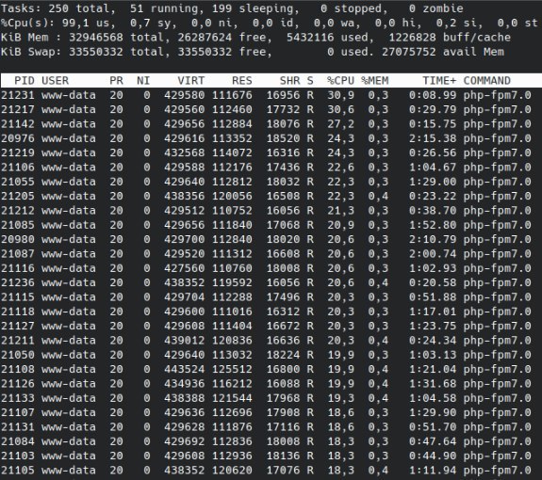
Task: Click PID 21126 in the process list
Action: pyautogui.click(x=18, y=384)
